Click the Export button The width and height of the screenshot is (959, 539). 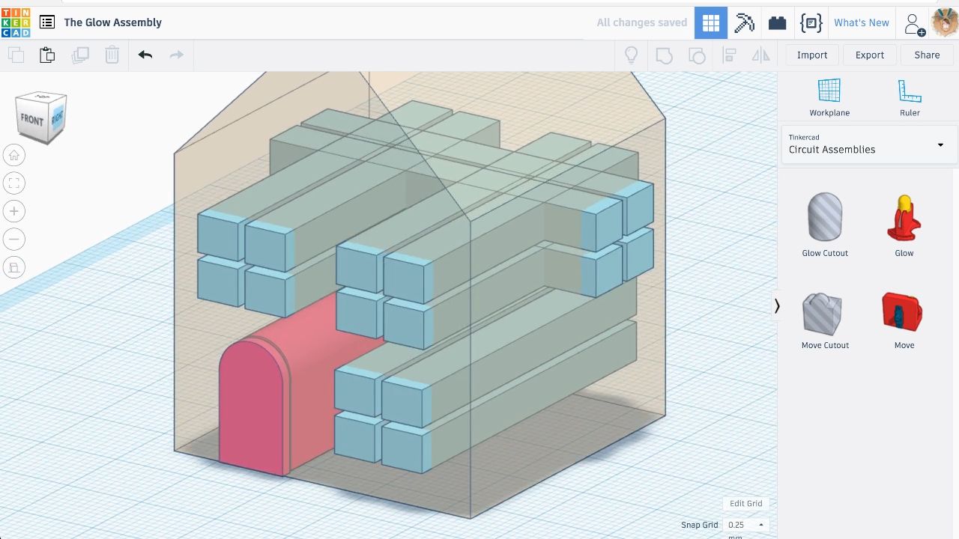pos(870,55)
